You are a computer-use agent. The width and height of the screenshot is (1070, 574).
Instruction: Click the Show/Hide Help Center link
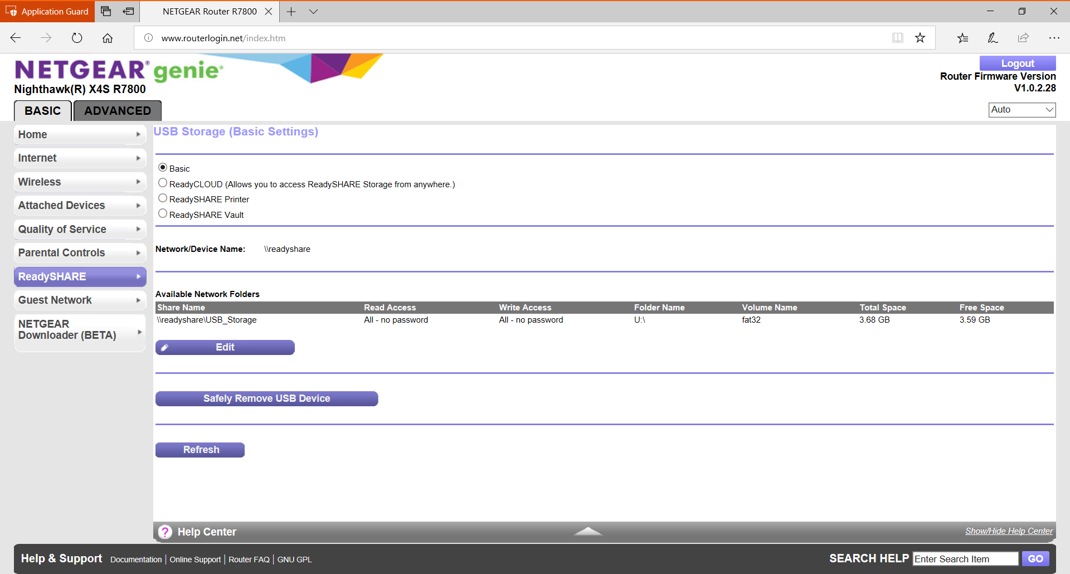click(1009, 531)
